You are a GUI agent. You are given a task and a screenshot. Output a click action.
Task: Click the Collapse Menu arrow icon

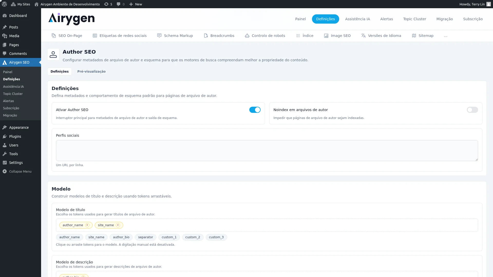(x=5, y=171)
